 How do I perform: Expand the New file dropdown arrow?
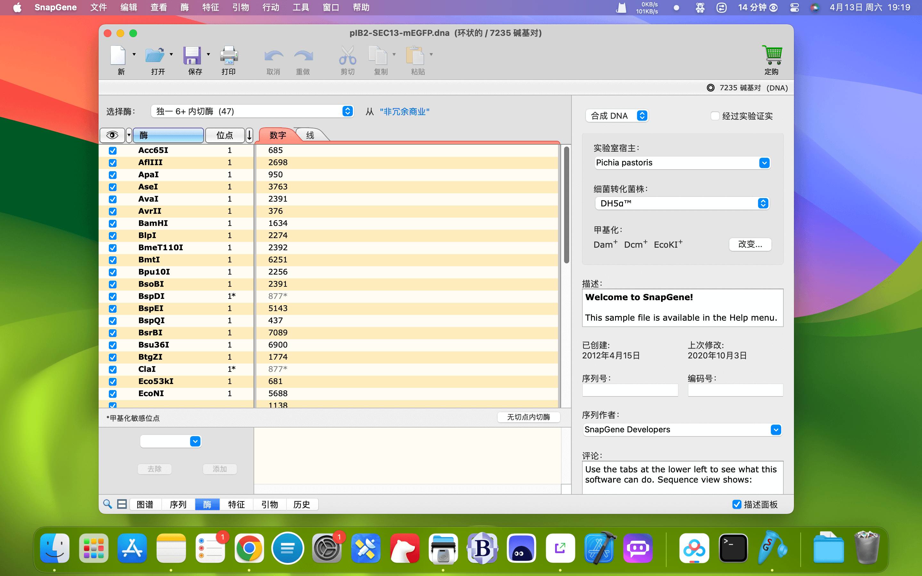[134, 54]
